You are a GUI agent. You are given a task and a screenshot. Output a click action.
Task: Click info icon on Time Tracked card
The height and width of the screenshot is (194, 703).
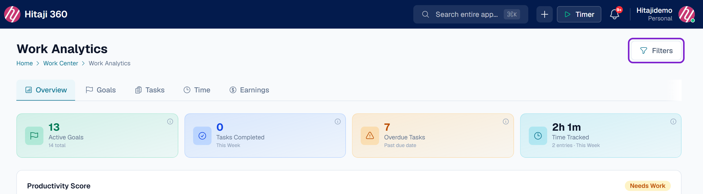point(673,122)
